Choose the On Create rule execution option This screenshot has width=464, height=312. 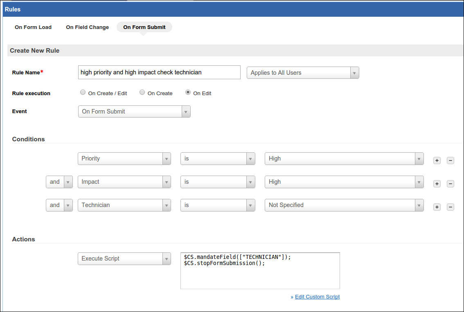click(142, 93)
